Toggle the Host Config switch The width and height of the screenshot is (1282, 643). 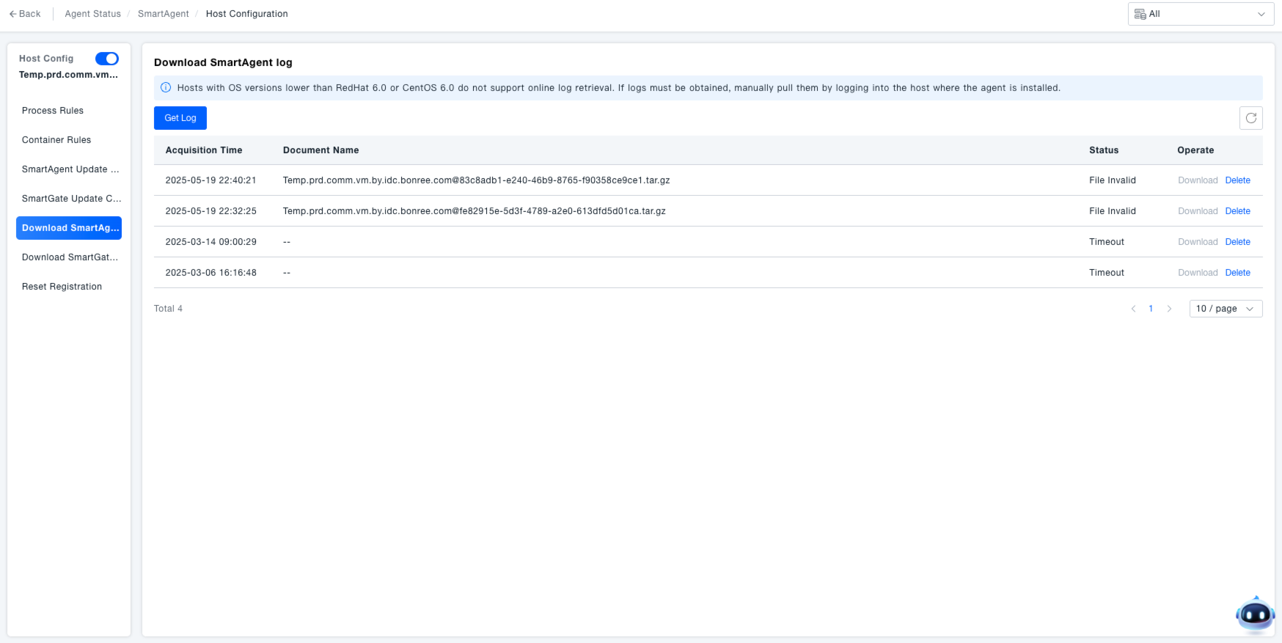coord(107,59)
